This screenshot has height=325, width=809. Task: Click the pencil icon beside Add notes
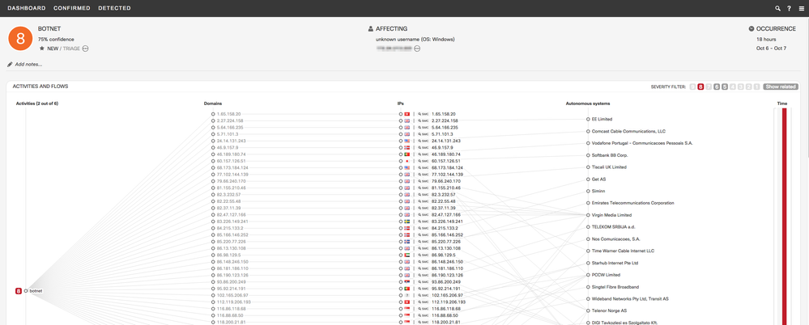coord(10,65)
